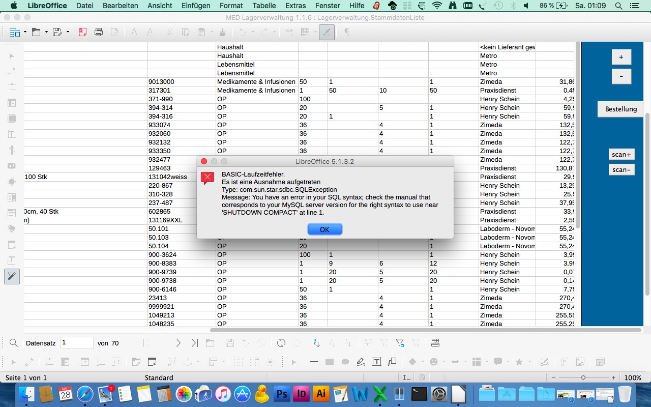Expand the Basic Shapes dropdown arrow
Viewport: 651px width, 407px height.
(x=423, y=362)
